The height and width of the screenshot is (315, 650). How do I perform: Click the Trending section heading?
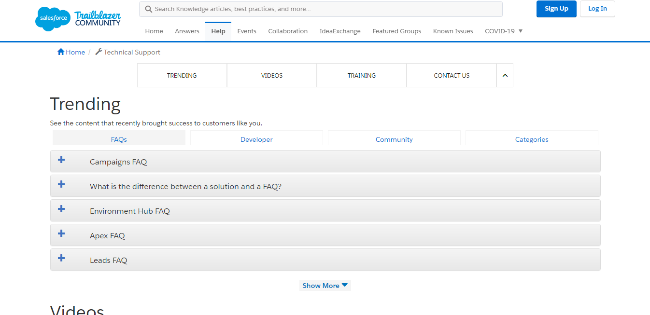pos(85,104)
